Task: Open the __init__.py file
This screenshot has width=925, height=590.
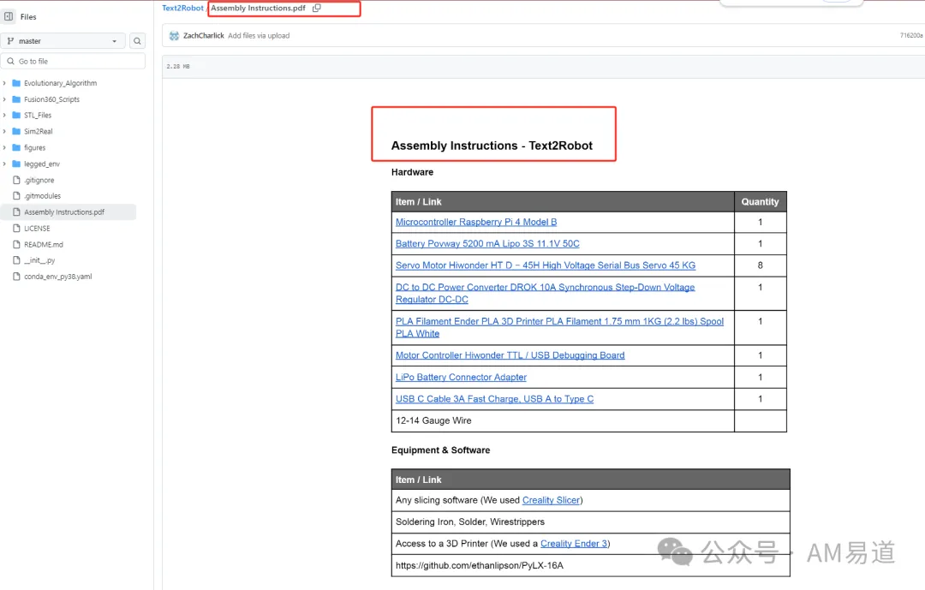Action: [39, 260]
